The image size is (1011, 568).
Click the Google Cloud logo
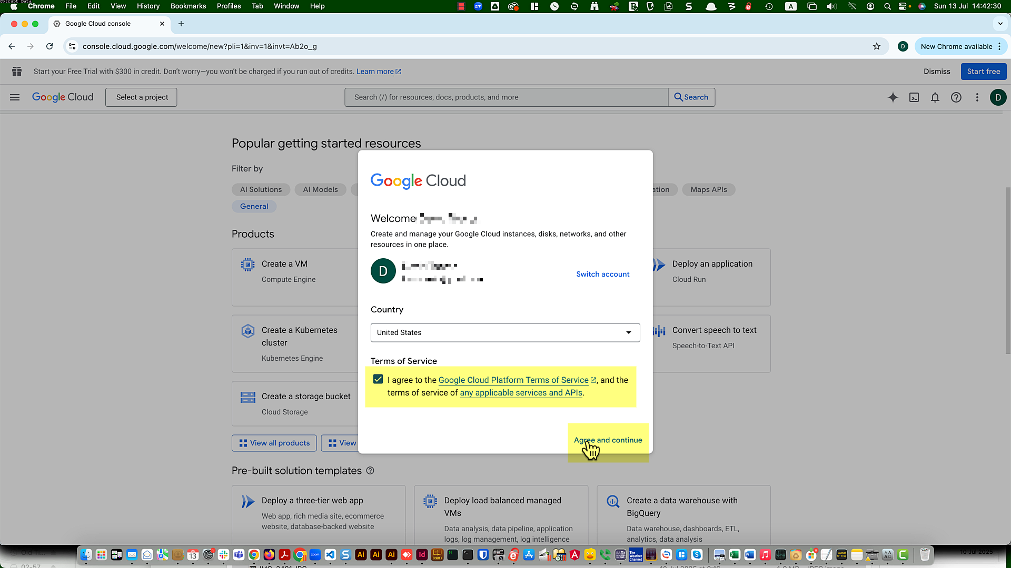(x=63, y=97)
